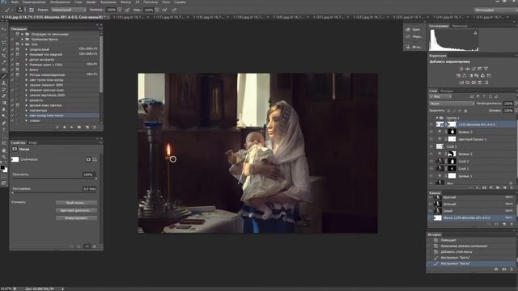Open the collapsed Цвет panel
Image resolution: width=518 pixels, height=291 pixels.
coord(414,29)
